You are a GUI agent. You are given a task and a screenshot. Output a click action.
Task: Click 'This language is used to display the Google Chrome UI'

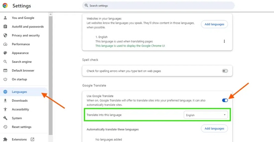[130, 46]
